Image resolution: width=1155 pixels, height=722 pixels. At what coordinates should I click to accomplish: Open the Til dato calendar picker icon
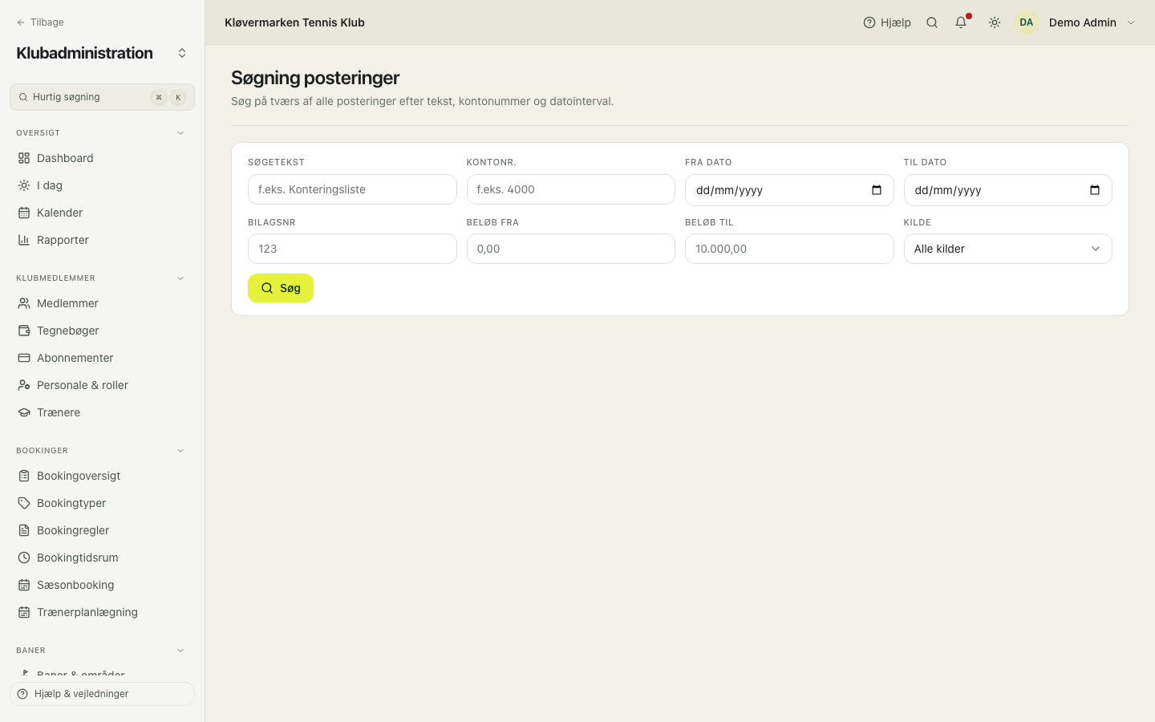coord(1095,190)
